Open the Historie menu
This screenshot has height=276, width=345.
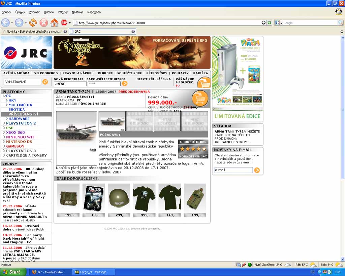point(49,12)
